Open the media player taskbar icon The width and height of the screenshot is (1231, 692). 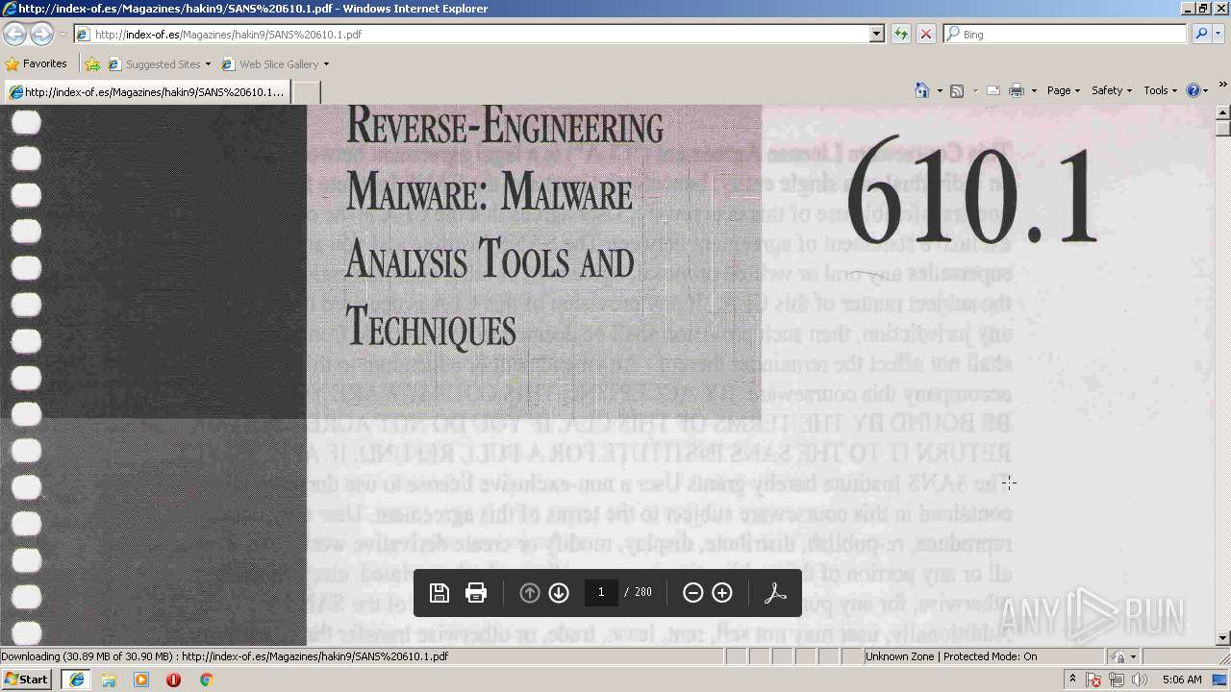point(141,680)
